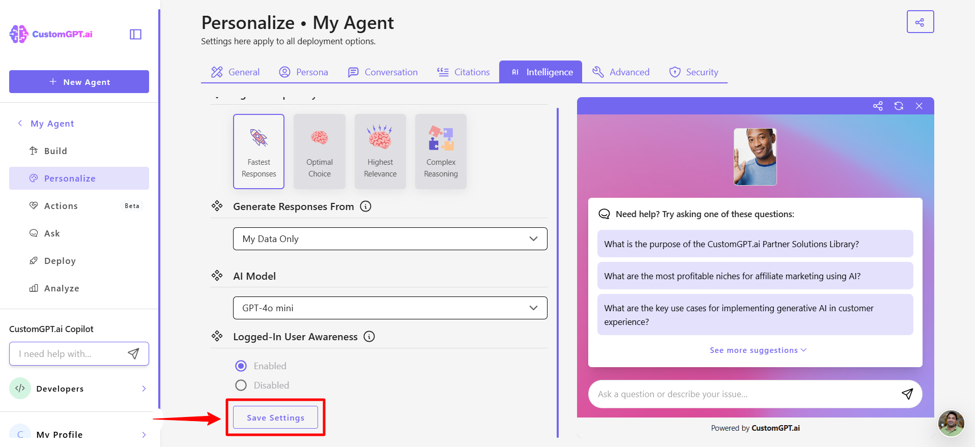Screen dimensions: 977x447
Task: Select Complex Reasoning puzzle card
Action: pyautogui.click(x=441, y=152)
